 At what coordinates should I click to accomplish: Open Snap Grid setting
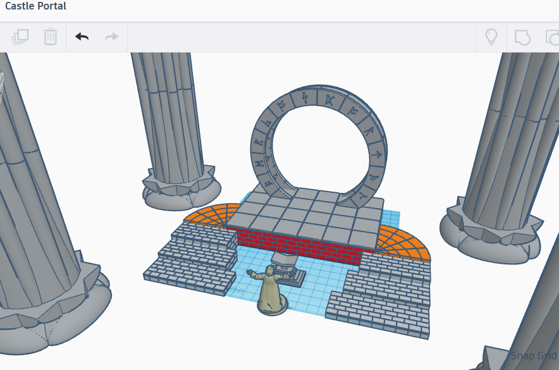point(534,355)
